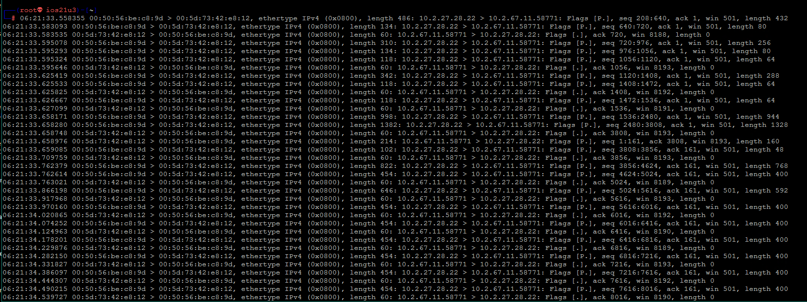807x302 pixels.
Task: Click 'length 342' frame length
Action: tap(371, 76)
